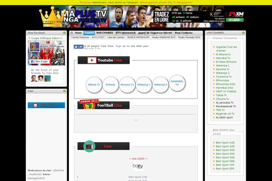Click the XM trading logo in ad
272x181 pixels.
tap(236, 14)
